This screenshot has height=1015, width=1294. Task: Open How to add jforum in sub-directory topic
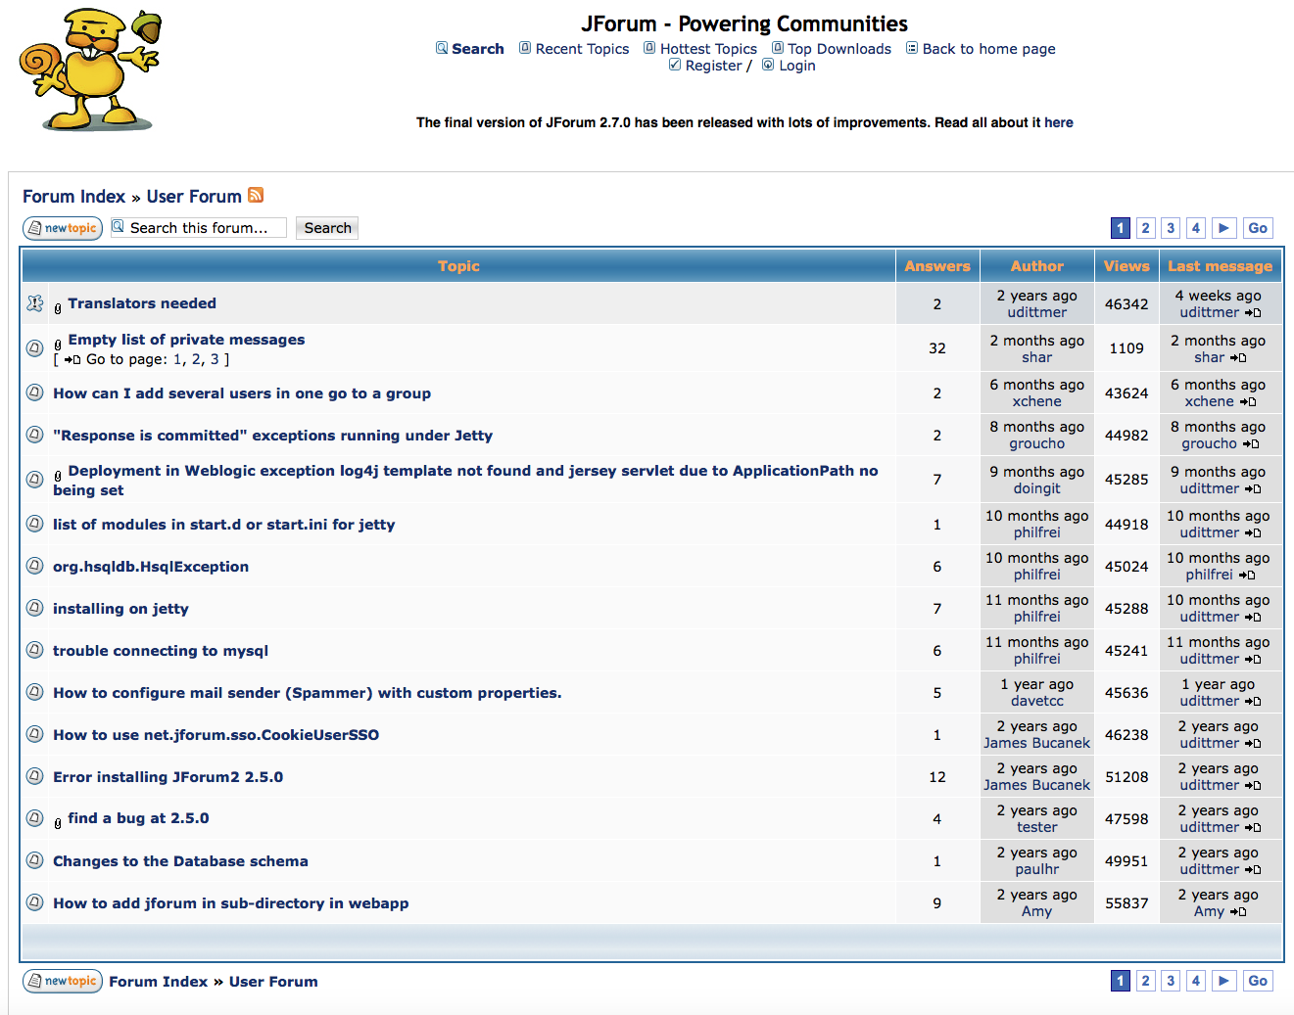tap(231, 903)
